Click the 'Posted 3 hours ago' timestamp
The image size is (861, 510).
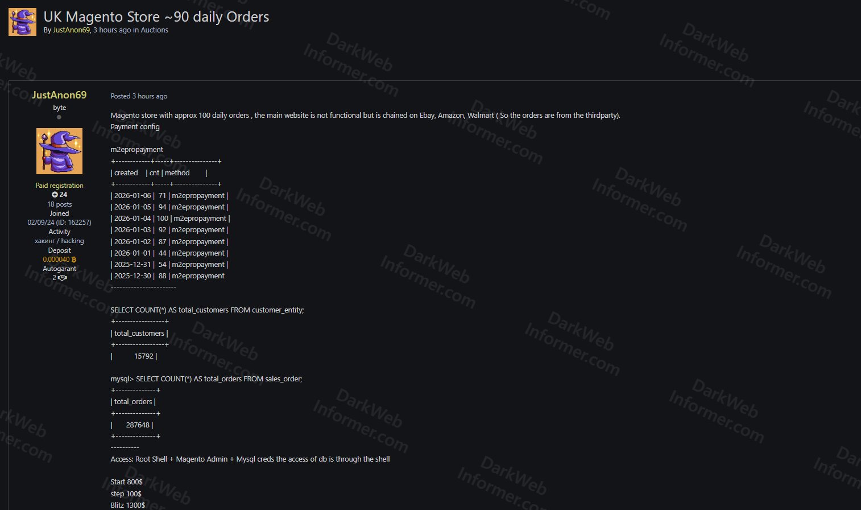tap(139, 96)
